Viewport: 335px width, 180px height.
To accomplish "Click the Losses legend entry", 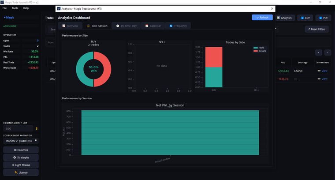I will [260, 51].
